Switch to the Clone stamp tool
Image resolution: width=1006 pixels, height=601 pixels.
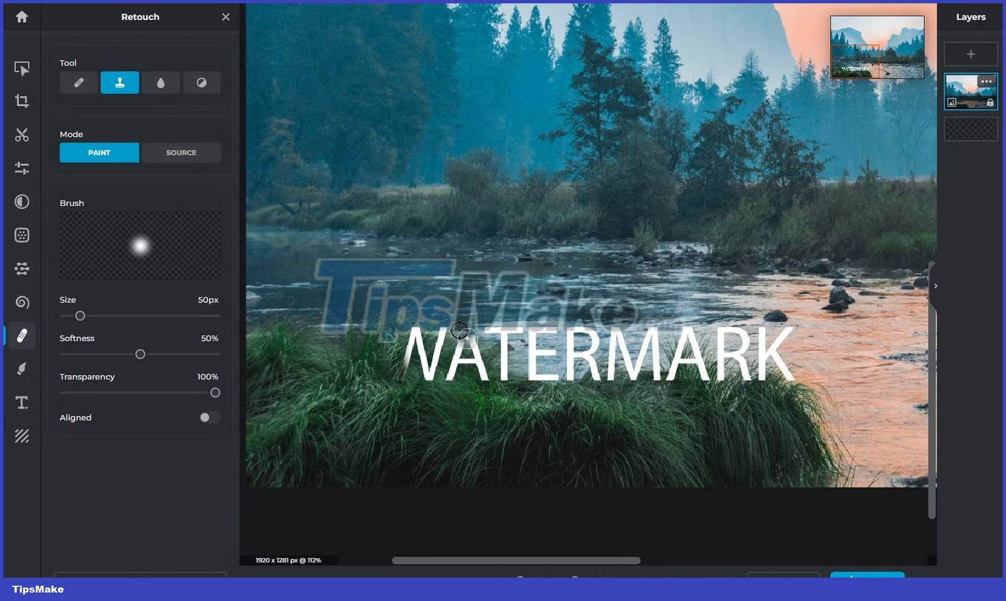pyautogui.click(x=119, y=82)
